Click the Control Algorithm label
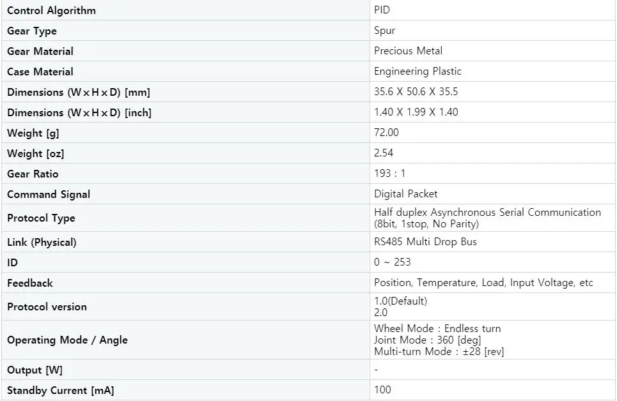Image resolution: width=617 pixels, height=401 pixels. 51,10
